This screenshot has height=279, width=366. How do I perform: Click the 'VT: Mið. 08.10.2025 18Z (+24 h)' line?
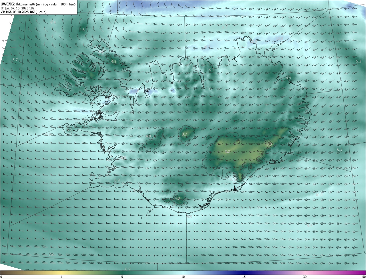point(23,12)
